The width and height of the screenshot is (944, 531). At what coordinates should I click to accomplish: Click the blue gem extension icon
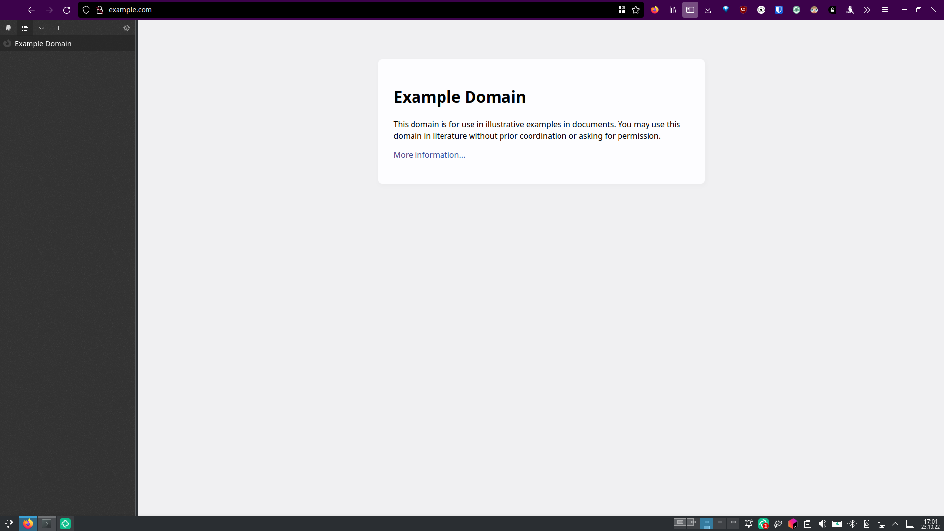(x=726, y=10)
